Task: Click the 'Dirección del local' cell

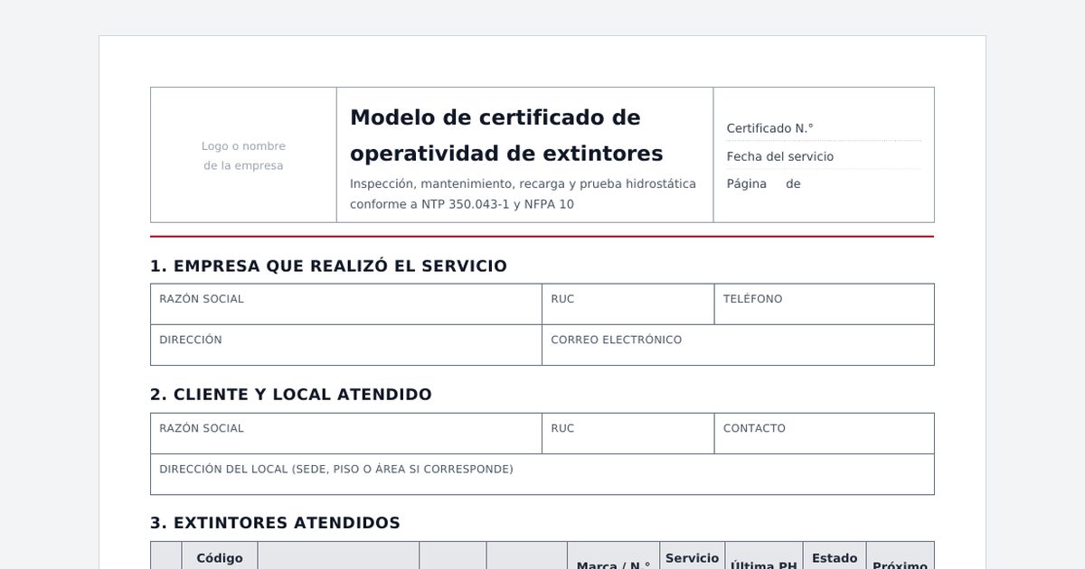Action: pos(542,474)
